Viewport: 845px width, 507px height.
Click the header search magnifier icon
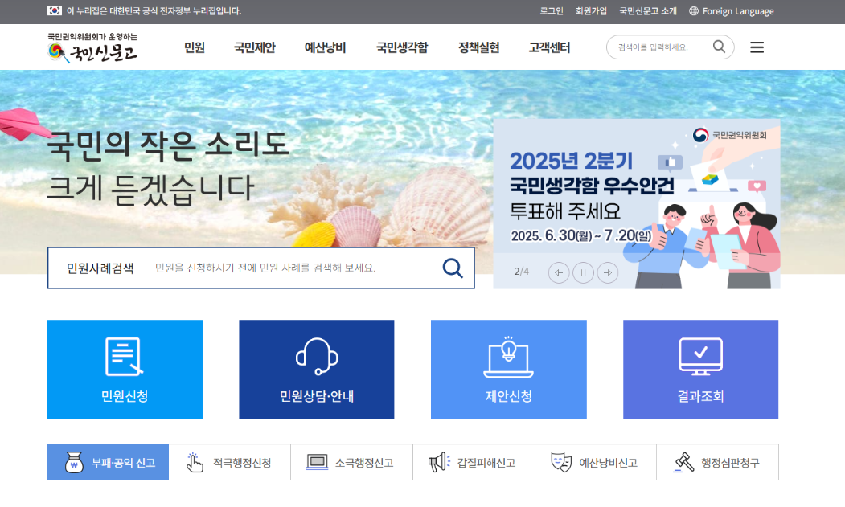coord(719,47)
